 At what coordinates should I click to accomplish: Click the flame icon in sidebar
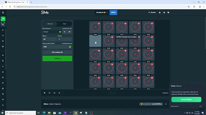click(3, 55)
